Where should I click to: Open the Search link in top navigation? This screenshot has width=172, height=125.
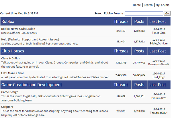(x=148, y=5)
